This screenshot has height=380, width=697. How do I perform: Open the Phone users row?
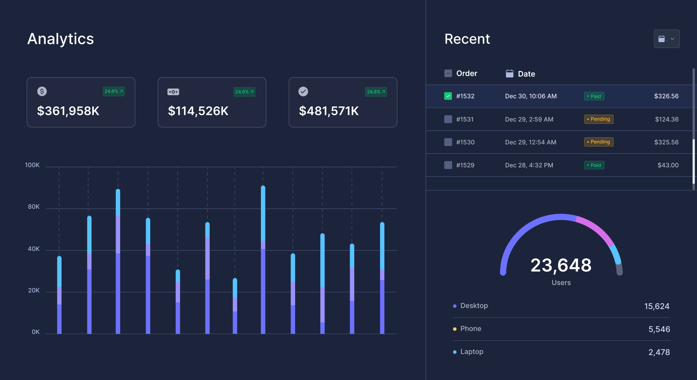point(560,329)
